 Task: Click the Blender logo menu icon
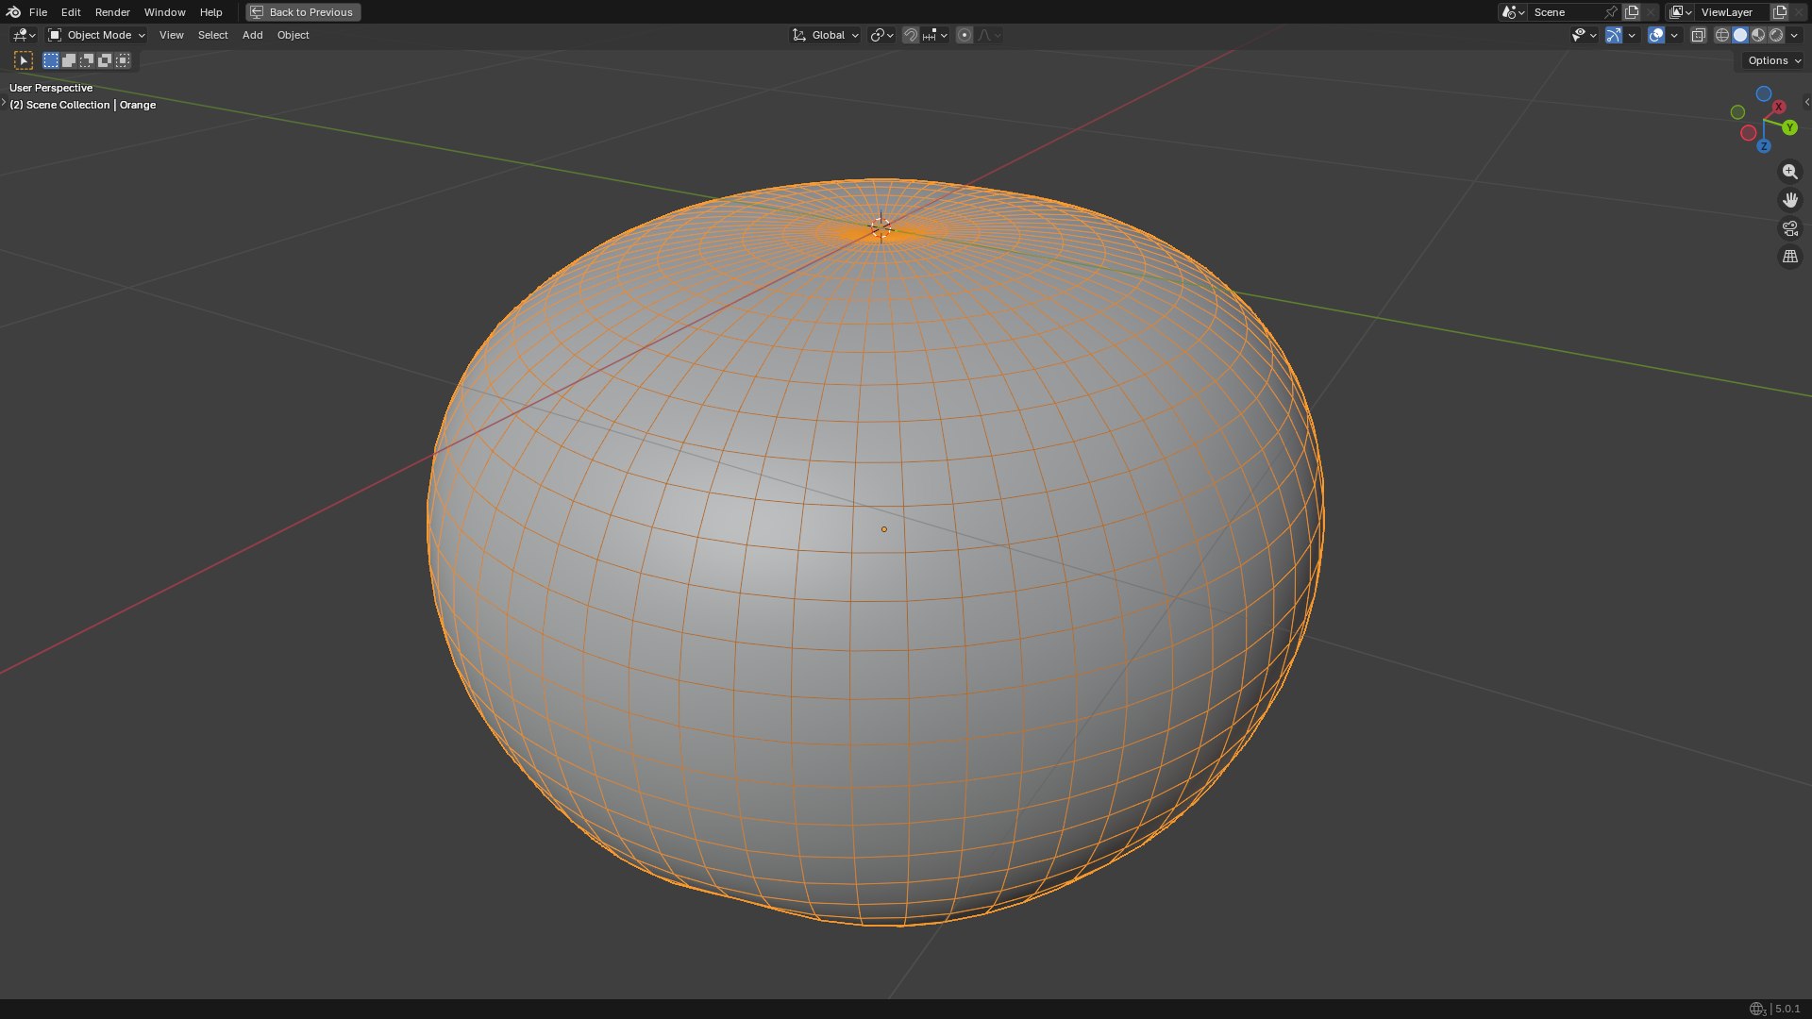tap(13, 12)
